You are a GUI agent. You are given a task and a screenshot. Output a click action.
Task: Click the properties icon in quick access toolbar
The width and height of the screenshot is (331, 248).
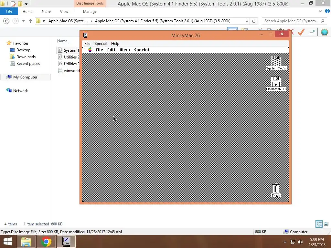pos(13,4)
